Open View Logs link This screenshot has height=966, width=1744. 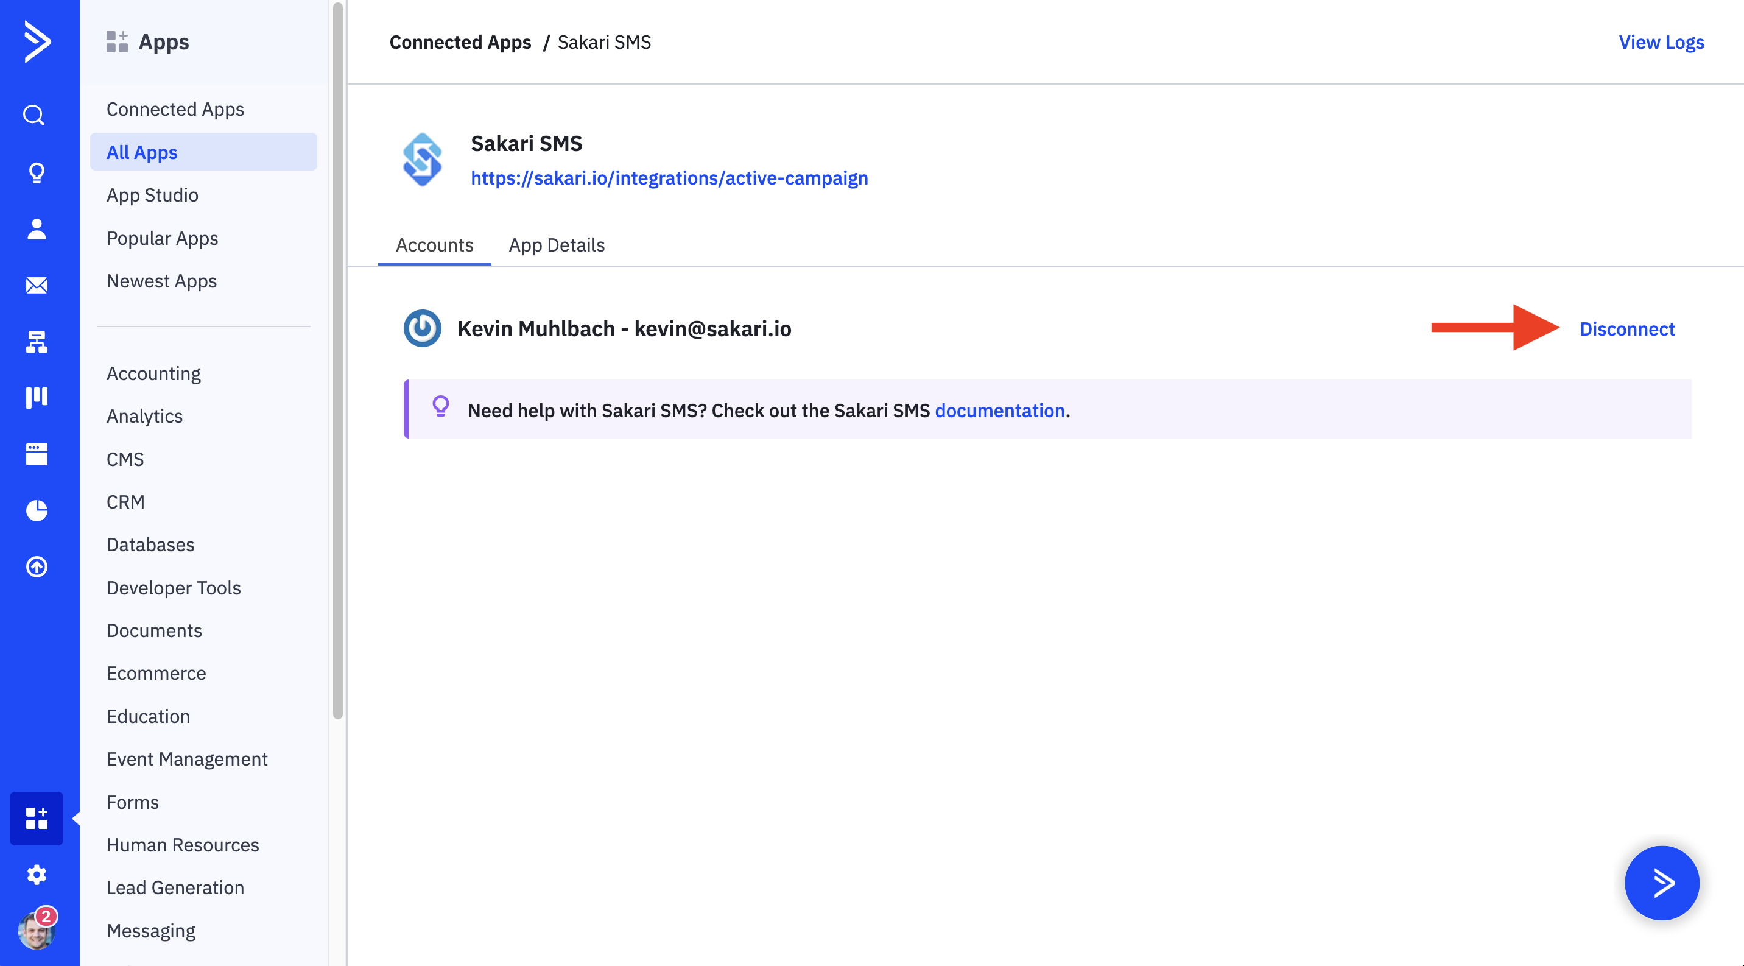tap(1661, 42)
